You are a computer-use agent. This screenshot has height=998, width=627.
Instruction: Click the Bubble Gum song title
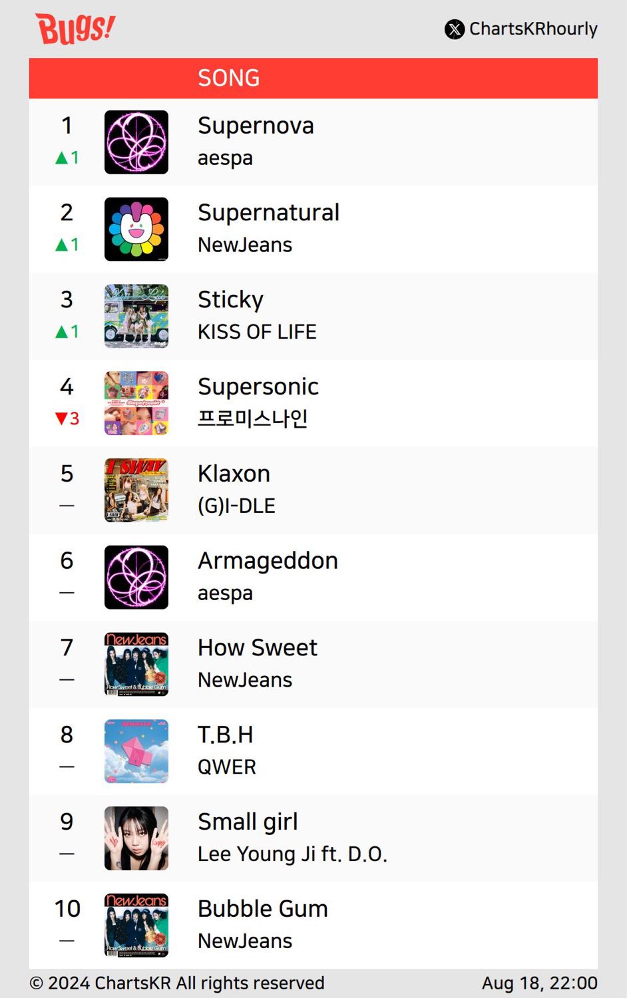pyautogui.click(x=263, y=909)
